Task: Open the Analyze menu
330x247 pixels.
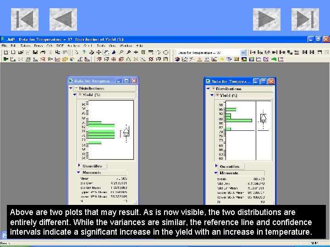Action: tap(74, 46)
